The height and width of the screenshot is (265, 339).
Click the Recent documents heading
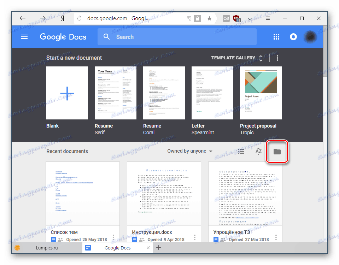tap(67, 151)
